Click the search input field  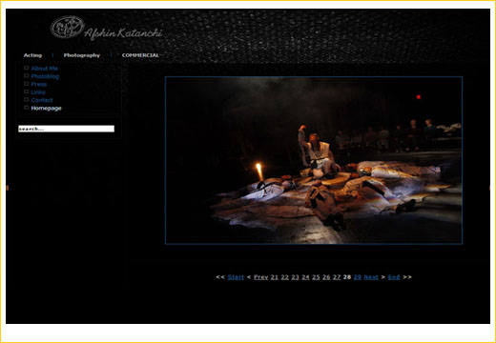pos(66,129)
